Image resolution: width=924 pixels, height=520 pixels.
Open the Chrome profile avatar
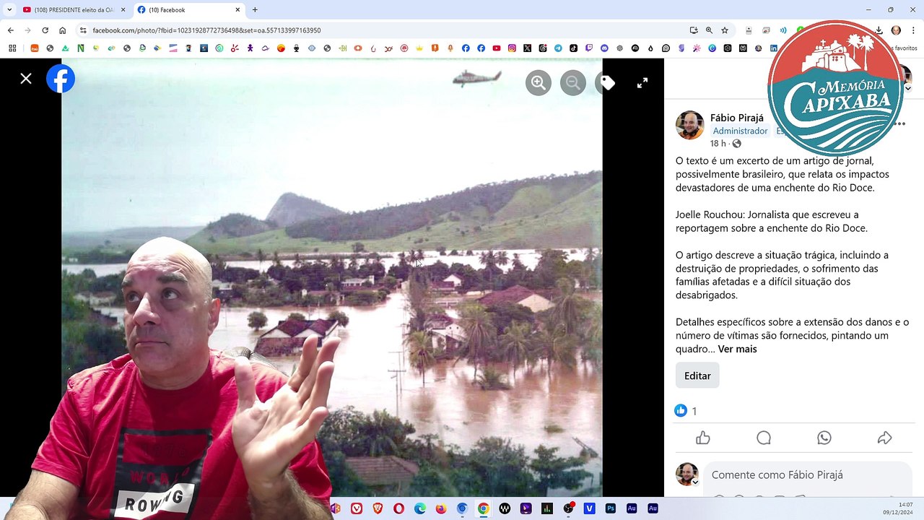[896, 30]
